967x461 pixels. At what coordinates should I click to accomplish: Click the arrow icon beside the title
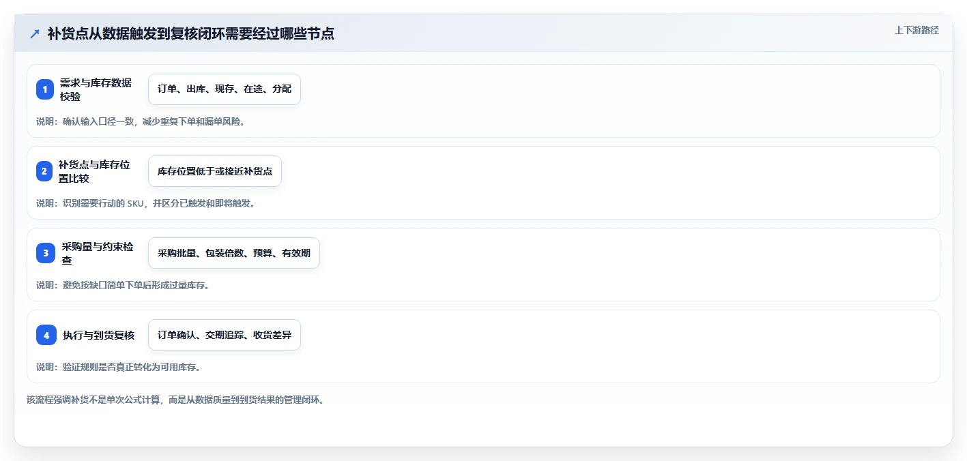pos(35,33)
